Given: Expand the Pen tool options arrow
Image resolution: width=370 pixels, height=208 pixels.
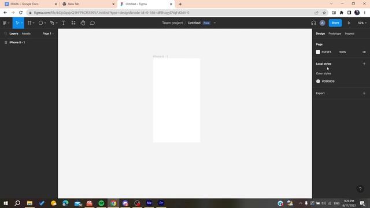Looking at the screenshot, I should click(57, 23).
